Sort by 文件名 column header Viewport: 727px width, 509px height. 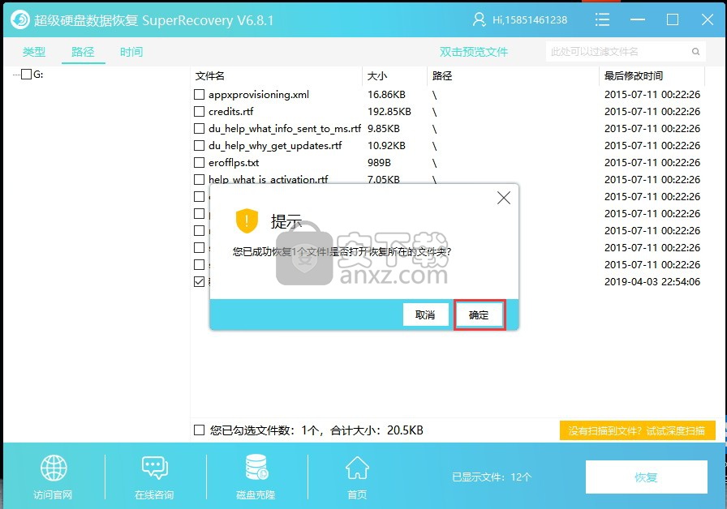(209, 76)
